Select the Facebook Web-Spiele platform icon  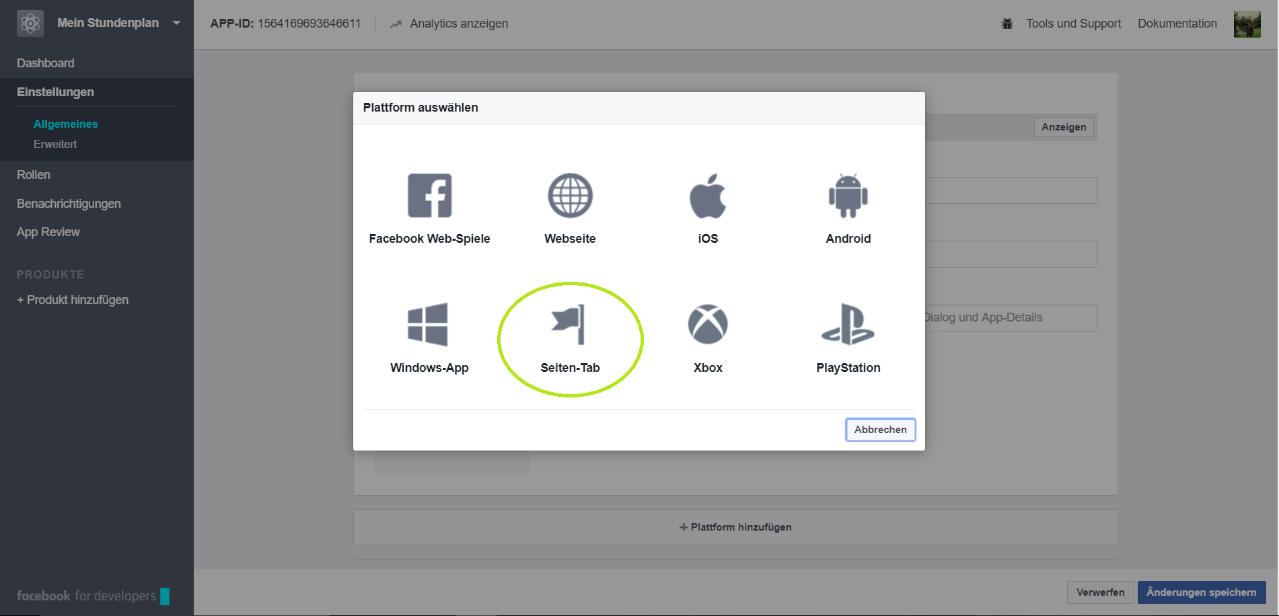429,196
